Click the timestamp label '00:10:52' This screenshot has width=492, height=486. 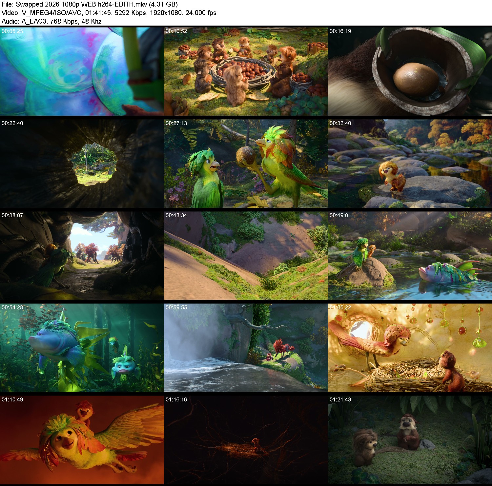[176, 31]
